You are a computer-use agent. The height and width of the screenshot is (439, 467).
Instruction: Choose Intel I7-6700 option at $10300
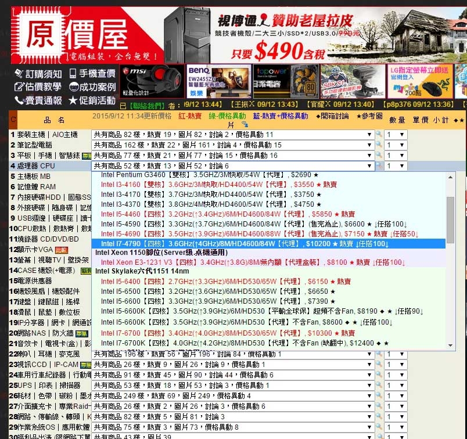(x=269, y=333)
